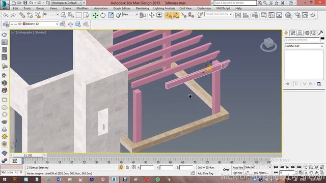Screen dimensions: 326x183
Task: Click the Z coordinate input field
Action: [186, 167]
